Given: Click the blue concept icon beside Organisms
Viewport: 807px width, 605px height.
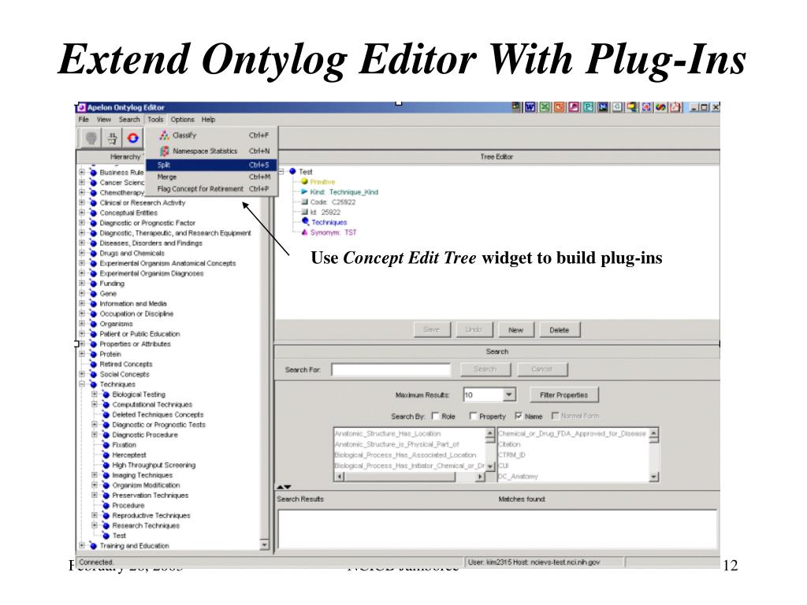Looking at the screenshot, I should (x=93, y=324).
